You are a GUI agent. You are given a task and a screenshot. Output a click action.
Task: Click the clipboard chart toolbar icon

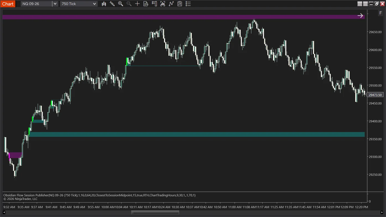[x=180, y=4]
